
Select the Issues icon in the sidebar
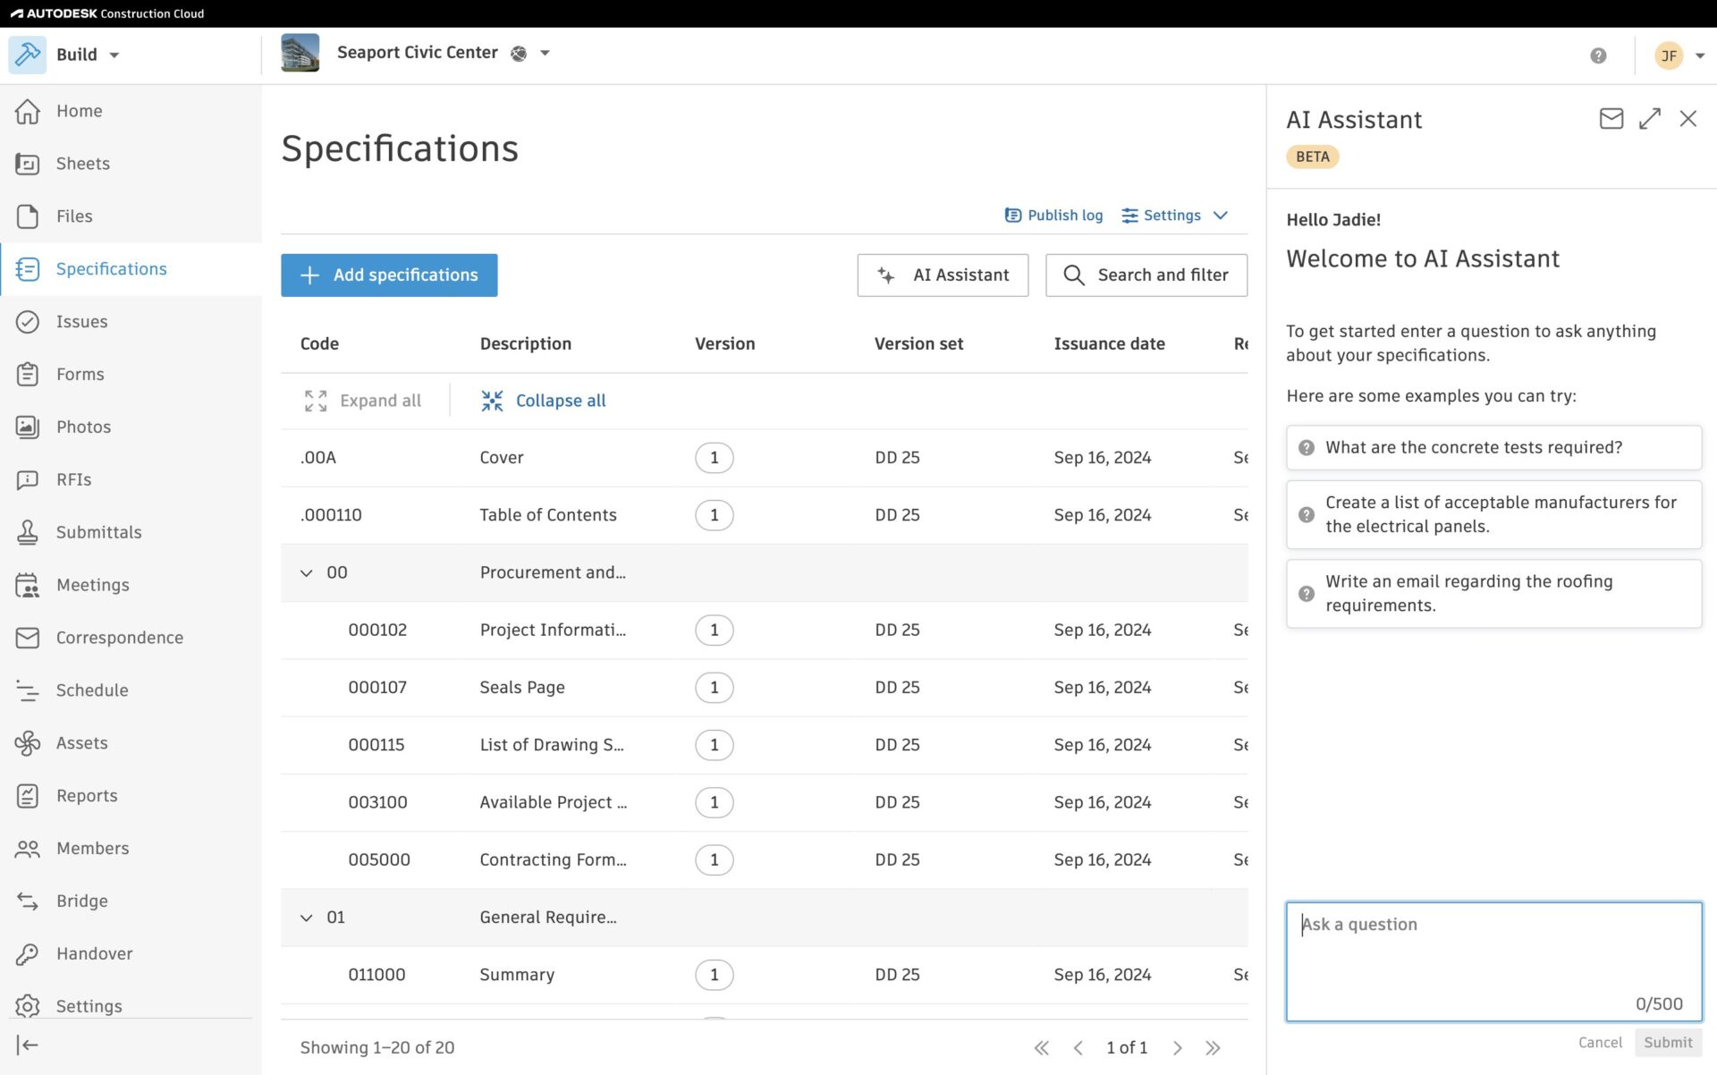[x=28, y=321]
